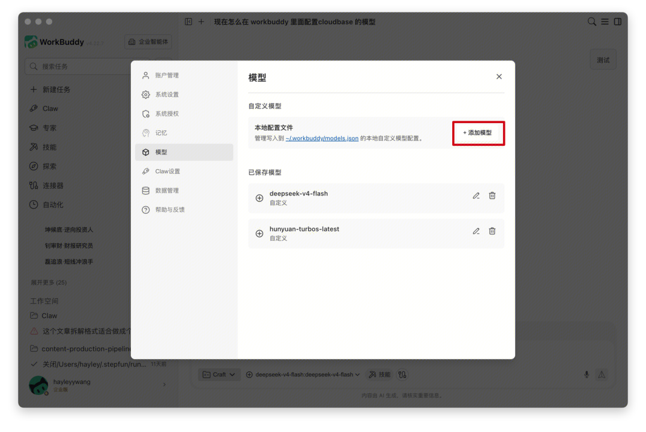This screenshot has width=646, height=432.
Task: Open the ~/.workbuddy/models.json link
Action: tap(322, 138)
